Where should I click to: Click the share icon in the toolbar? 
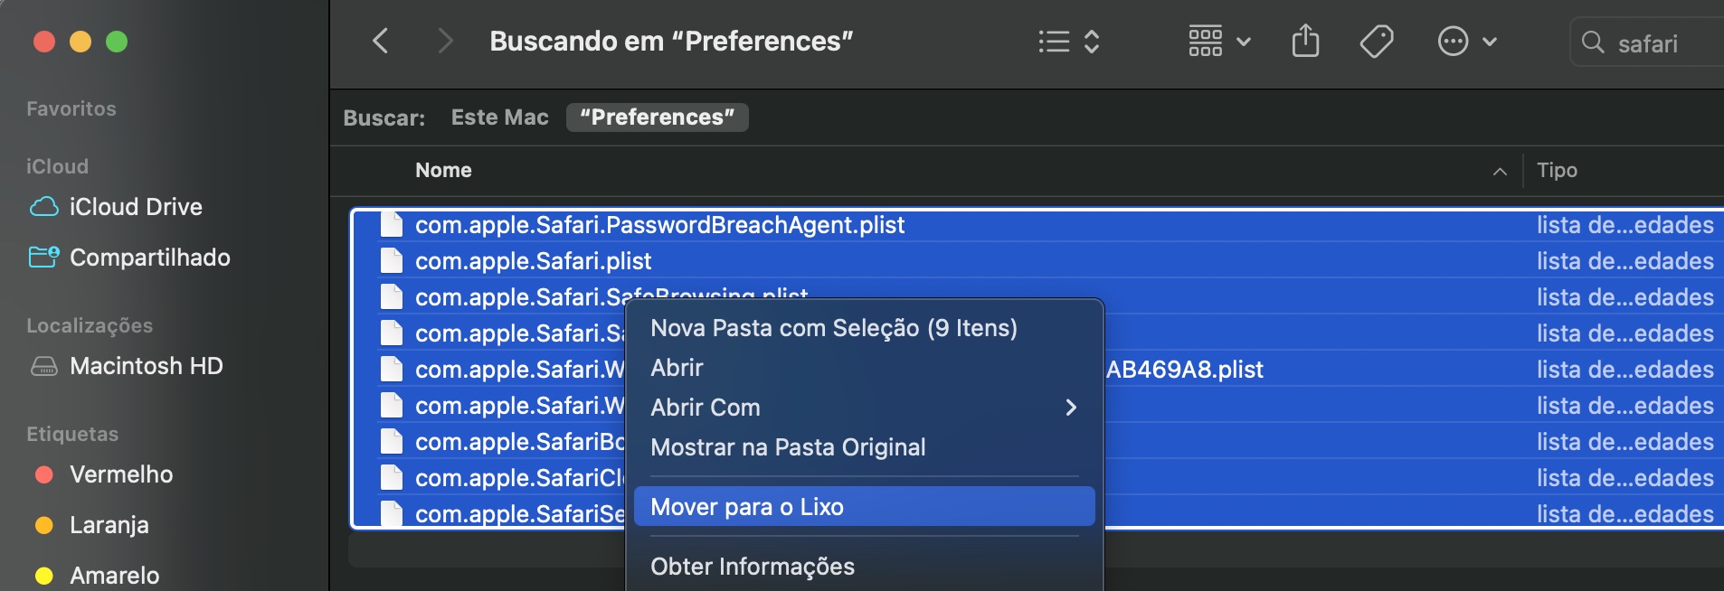(x=1305, y=41)
